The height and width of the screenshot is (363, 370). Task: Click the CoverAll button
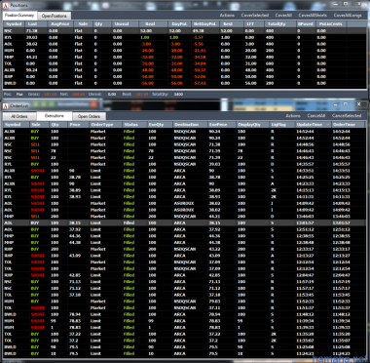click(x=283, y=16)
